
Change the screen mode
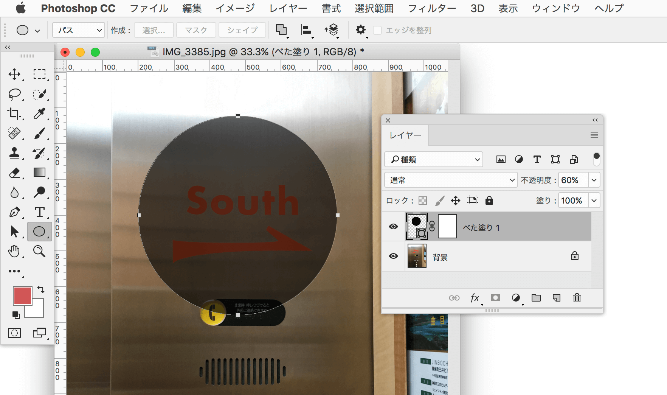tap(39, 333)
